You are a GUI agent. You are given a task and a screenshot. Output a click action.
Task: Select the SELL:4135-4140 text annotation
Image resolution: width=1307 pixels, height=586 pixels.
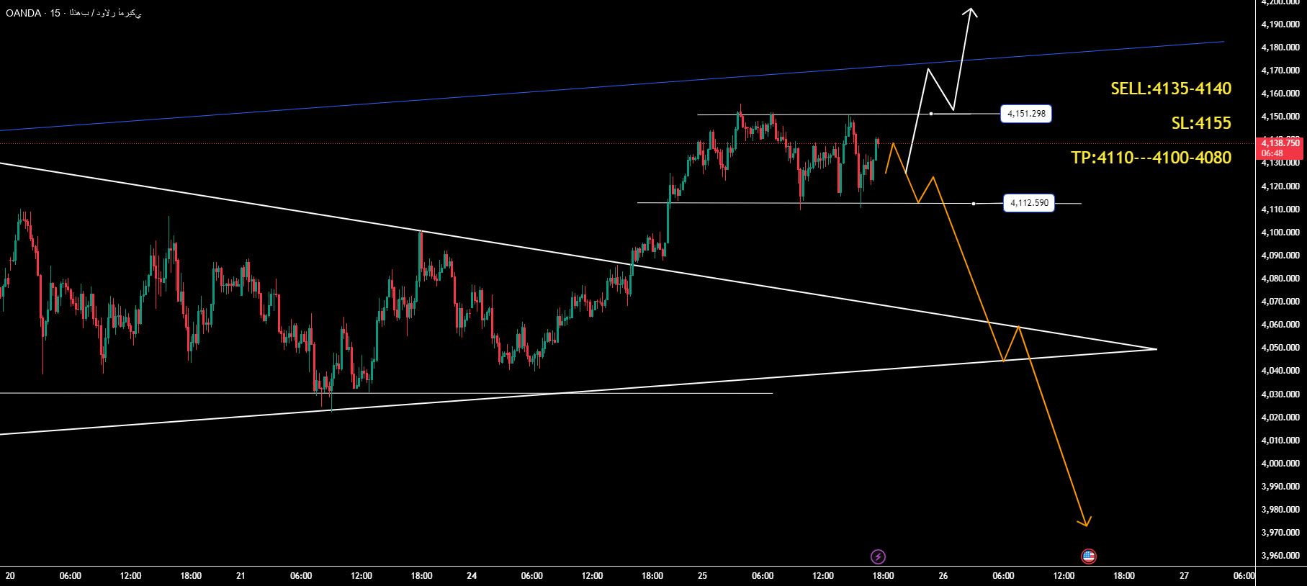(1170, 89)
